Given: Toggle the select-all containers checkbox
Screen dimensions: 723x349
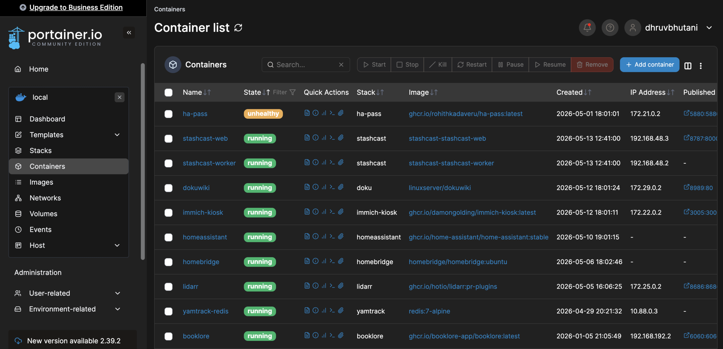Looking at the screenshot, I should pos(169,93).
